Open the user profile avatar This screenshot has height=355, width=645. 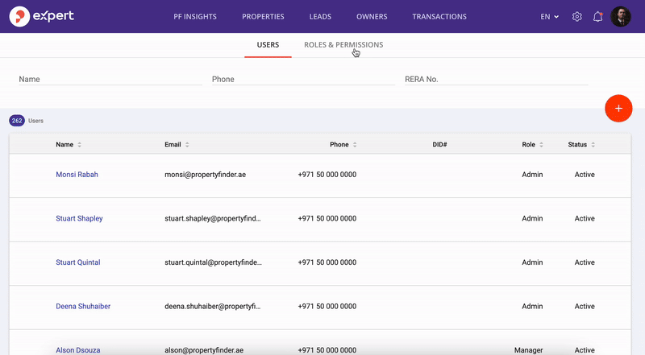[620, 16]
